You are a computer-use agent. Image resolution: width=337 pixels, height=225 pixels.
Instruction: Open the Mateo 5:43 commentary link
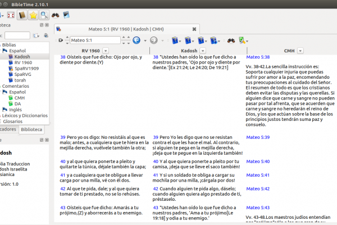pos(258,208)
